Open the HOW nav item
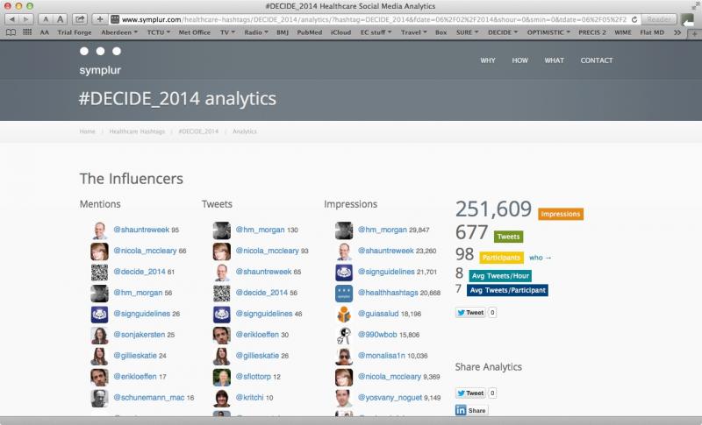The image size is (702, 425). pos(519,60)
